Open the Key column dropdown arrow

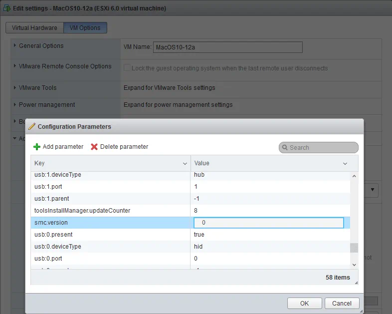185,164
